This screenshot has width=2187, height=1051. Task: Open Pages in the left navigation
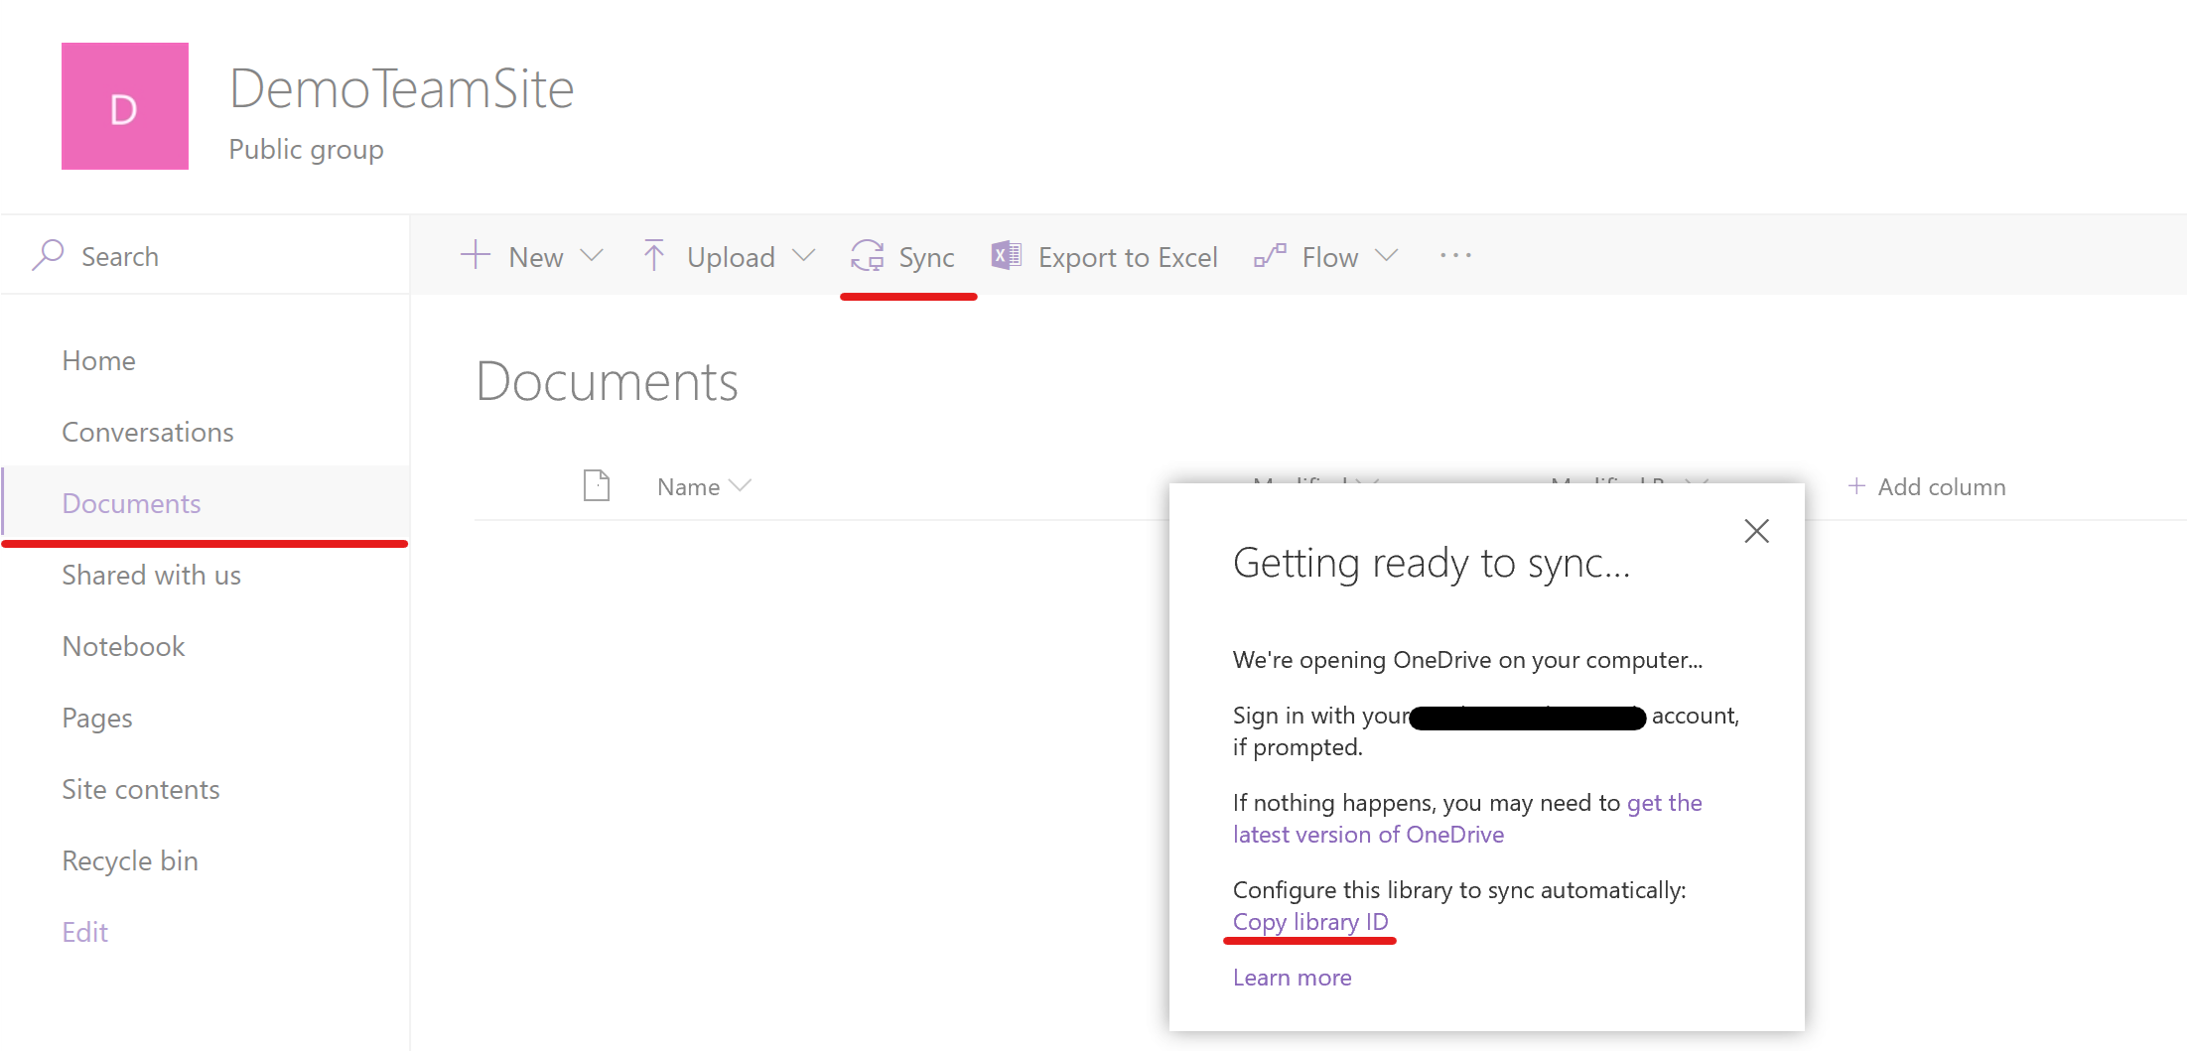[96, 718]
